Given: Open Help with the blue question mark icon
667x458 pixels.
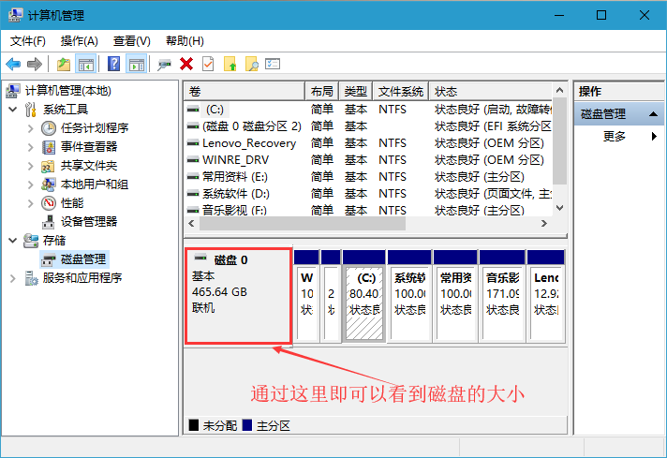Looking at the screenshot, I should click(x=113, y=65).
